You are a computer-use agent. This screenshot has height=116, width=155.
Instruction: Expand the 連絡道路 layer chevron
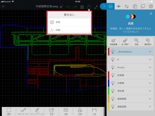150,107
